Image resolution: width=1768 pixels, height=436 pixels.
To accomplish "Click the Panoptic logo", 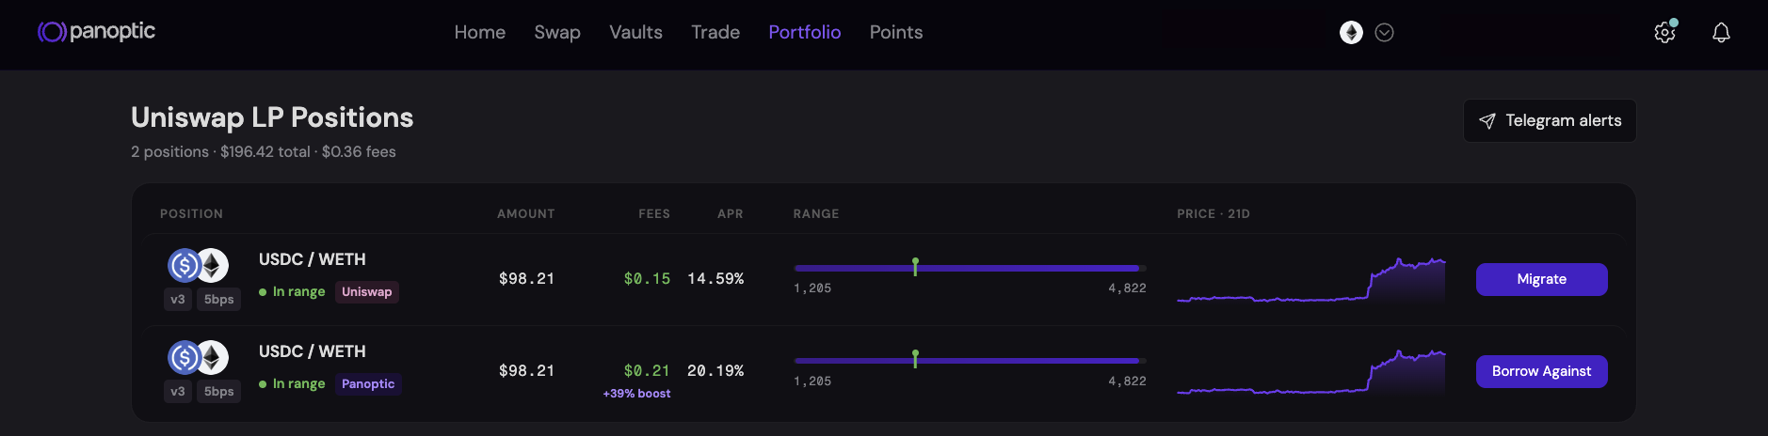I will click(96, 31).
